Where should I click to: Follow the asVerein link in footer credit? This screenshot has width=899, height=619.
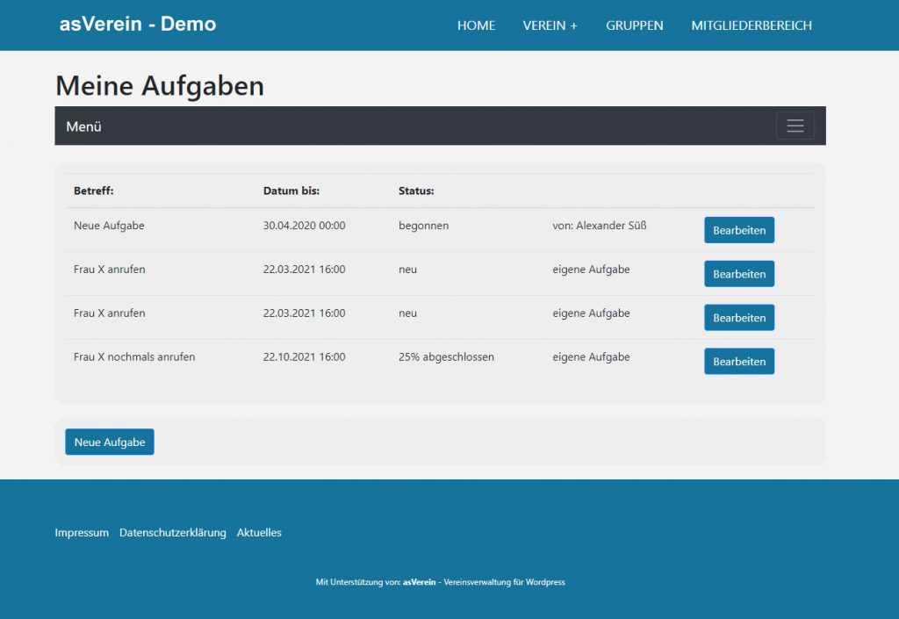419,582
